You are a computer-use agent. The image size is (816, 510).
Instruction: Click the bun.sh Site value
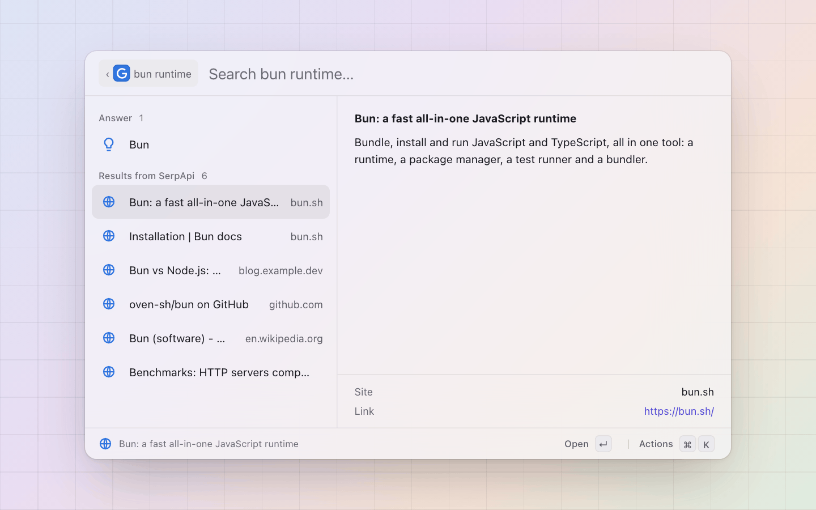pos(698,392)
